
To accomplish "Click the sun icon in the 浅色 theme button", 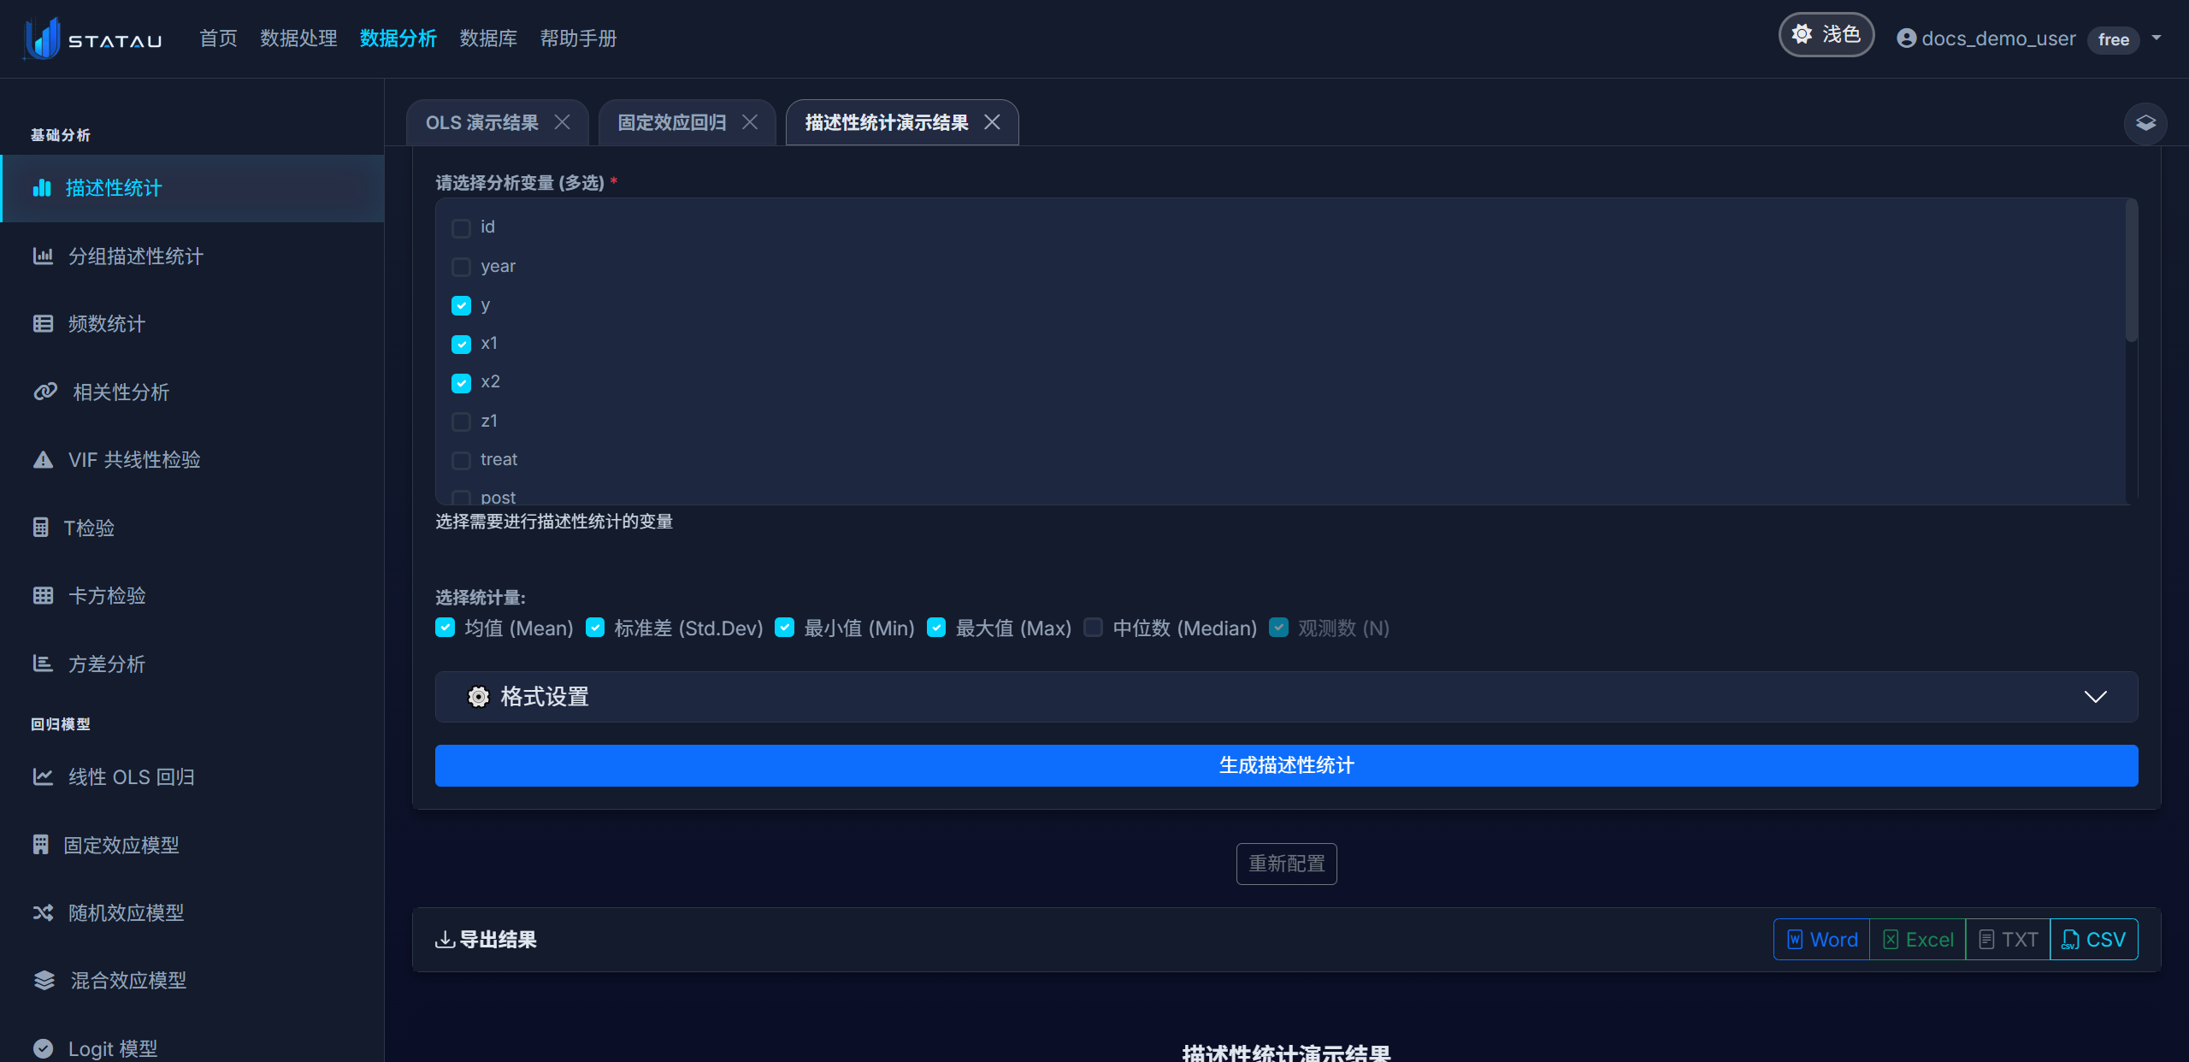I will tap(1802, 34).
